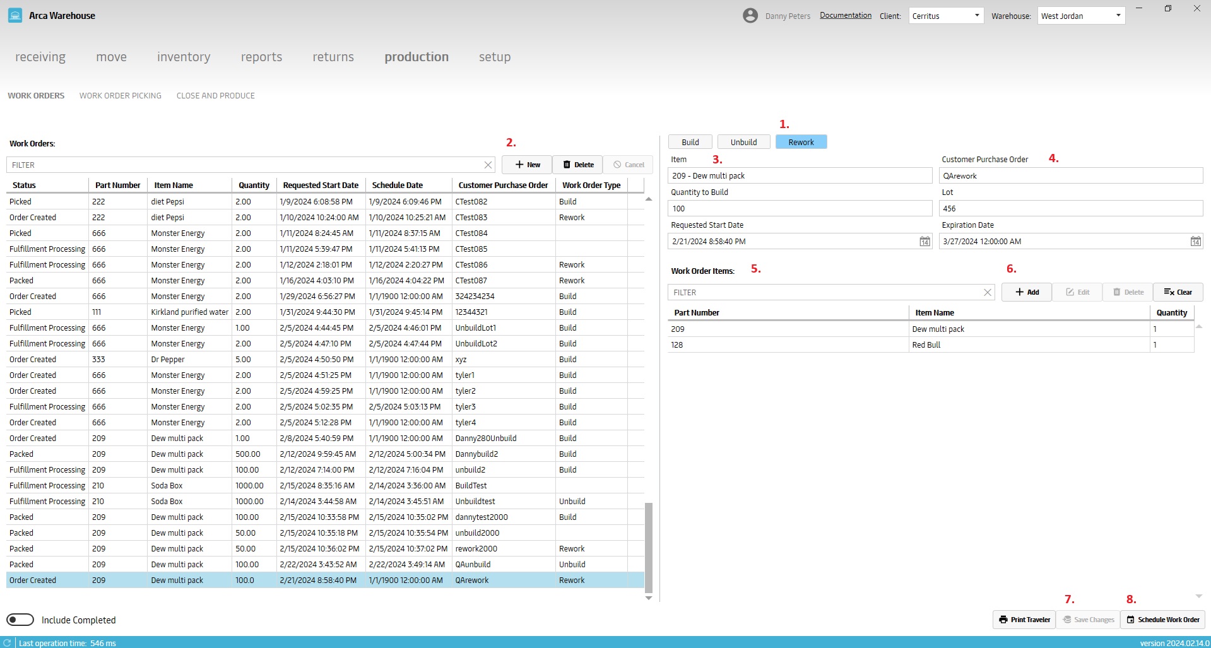Clear the Work Orders filter with X icon
Viewport: 1211px width, 648px height.
coord(488,165)
